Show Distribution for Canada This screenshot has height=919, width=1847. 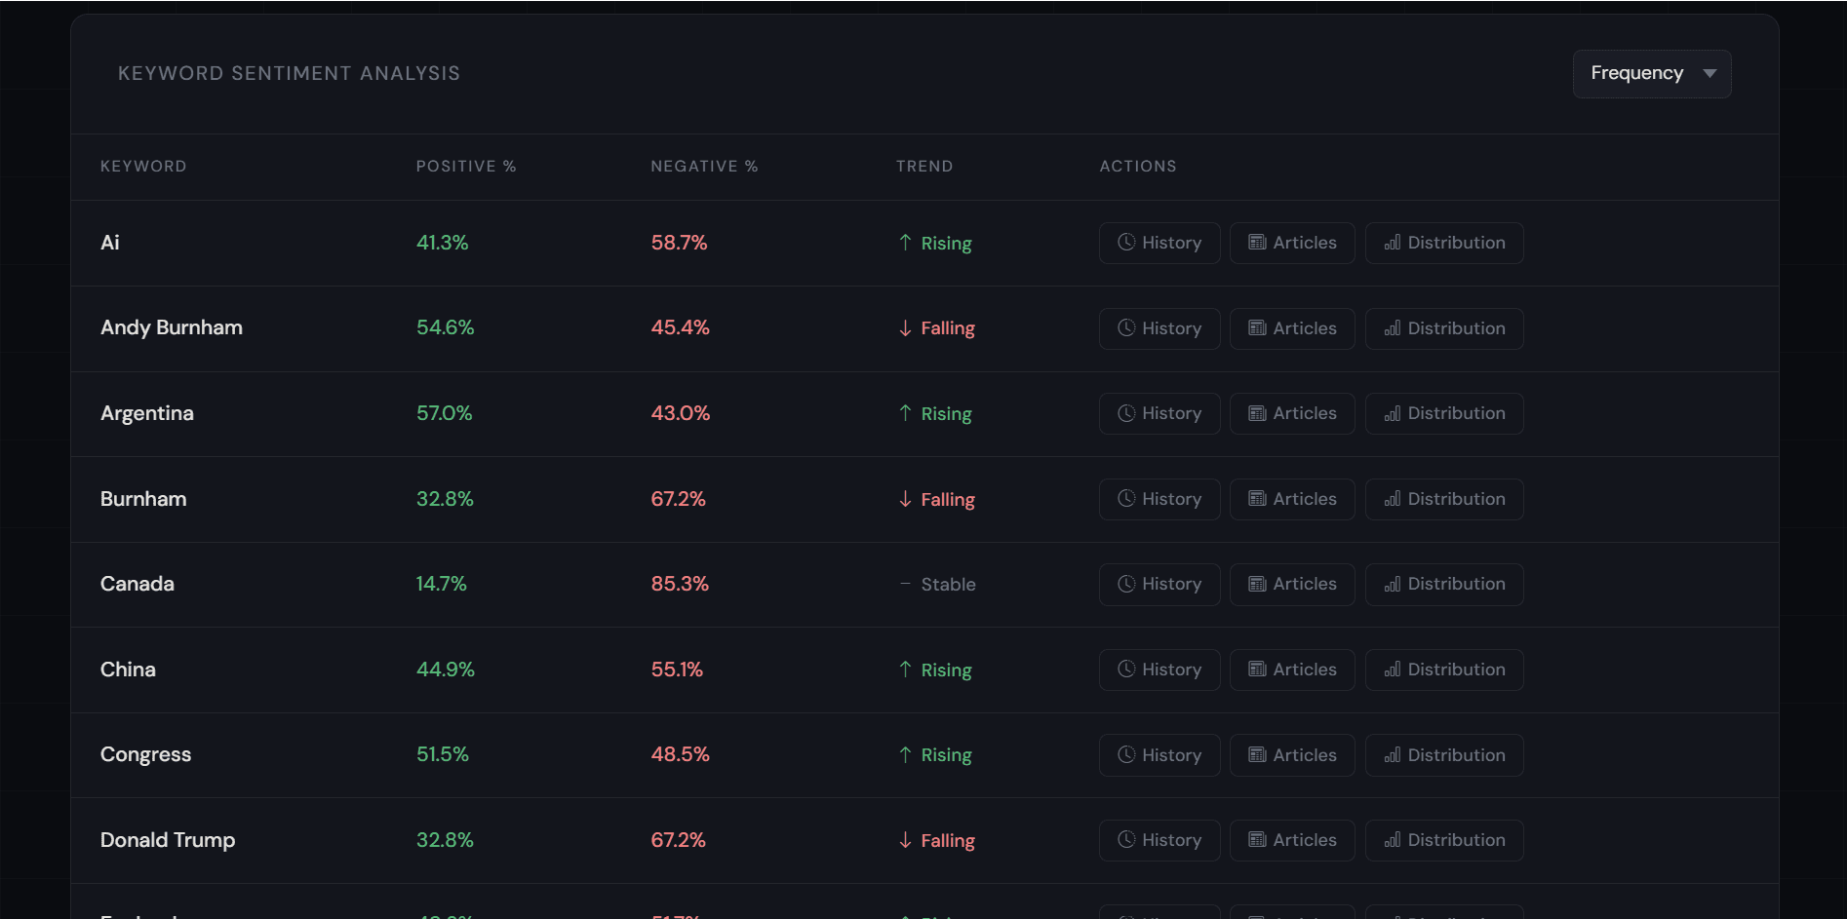[x=1444, y=584]
